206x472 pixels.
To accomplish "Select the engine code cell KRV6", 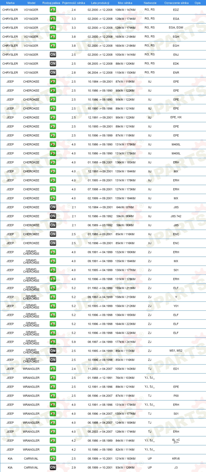I will point(176,459).
